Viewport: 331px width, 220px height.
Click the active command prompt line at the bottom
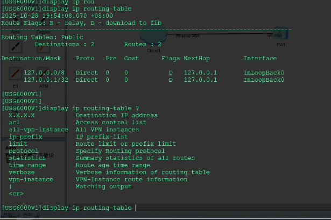(68, 208)
